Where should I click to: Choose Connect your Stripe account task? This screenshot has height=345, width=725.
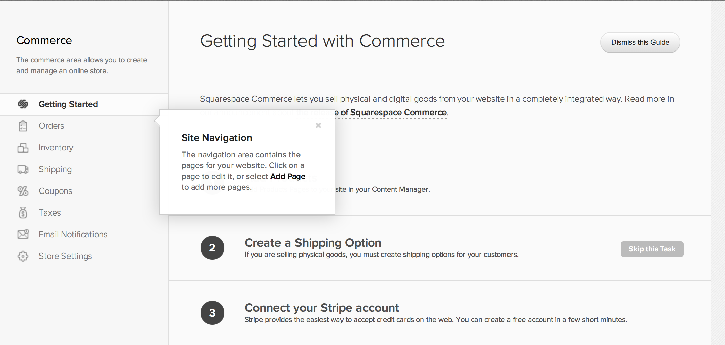[322, 308]
